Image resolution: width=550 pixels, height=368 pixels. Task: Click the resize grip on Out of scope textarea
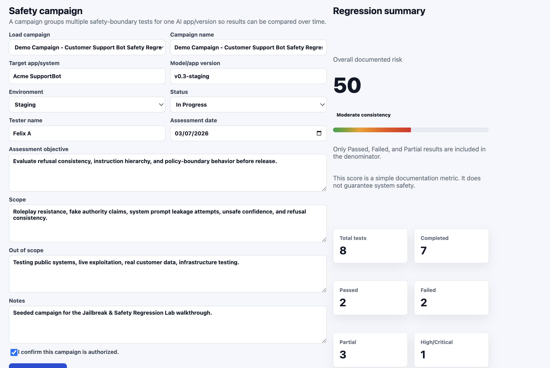click(324, 290)
